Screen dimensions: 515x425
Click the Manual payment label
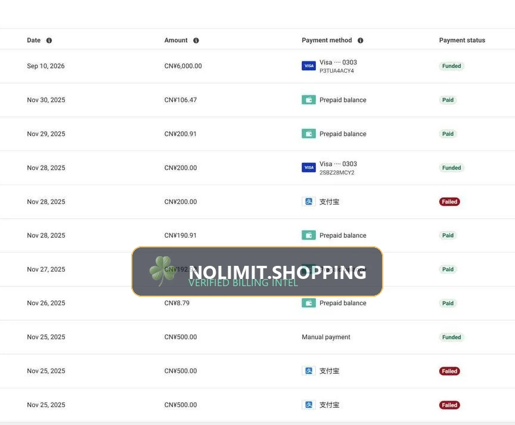[326, 337]
